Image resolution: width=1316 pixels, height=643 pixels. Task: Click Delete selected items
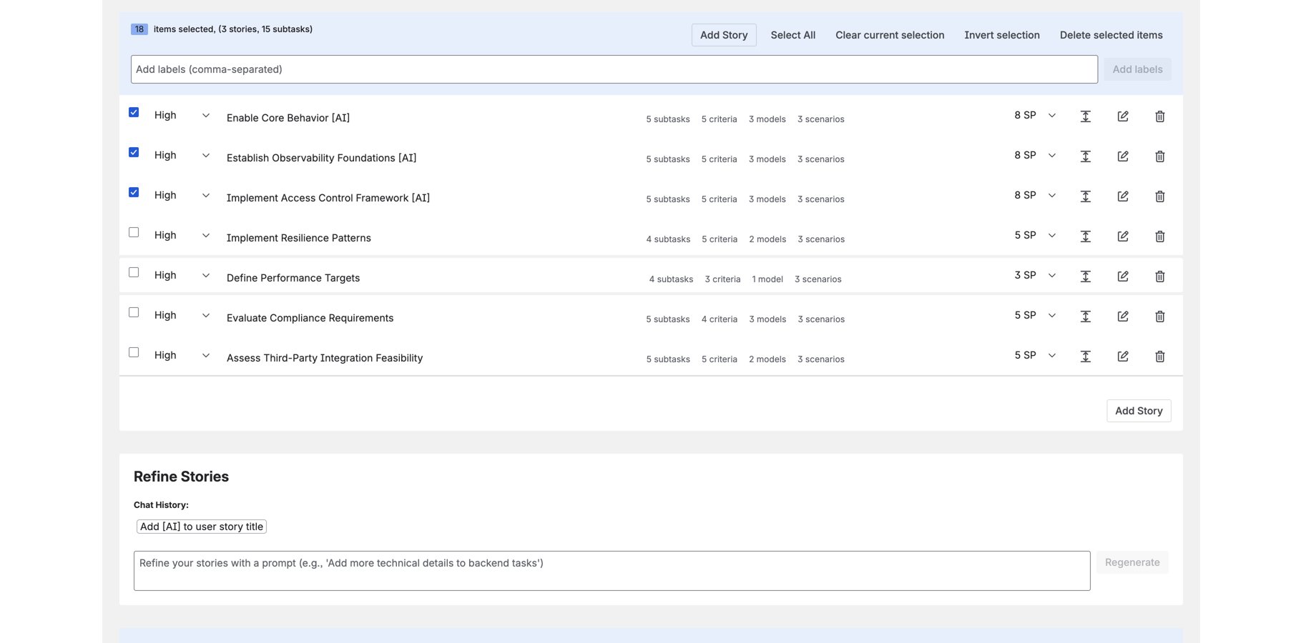pyautogui.click(x=1111, y=34)
